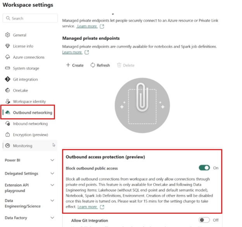Click Create managed private endpoint button
The height and width of the screenshot is (227, 242).
tap(75, 65)
